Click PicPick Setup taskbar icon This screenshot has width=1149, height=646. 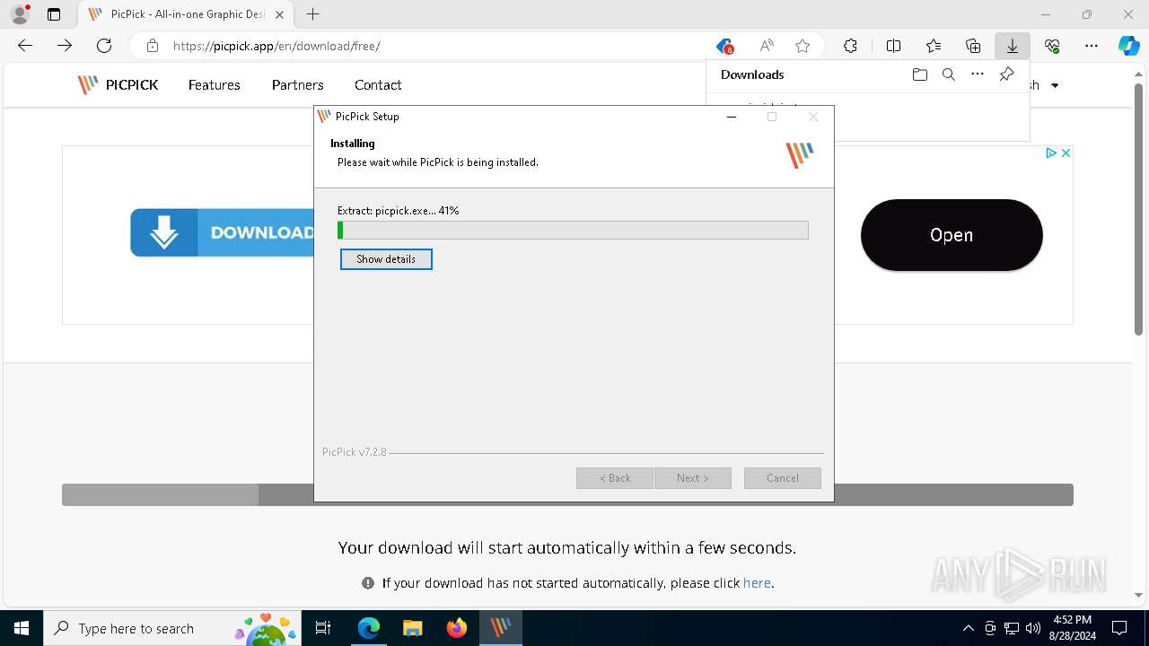[501, 628]
